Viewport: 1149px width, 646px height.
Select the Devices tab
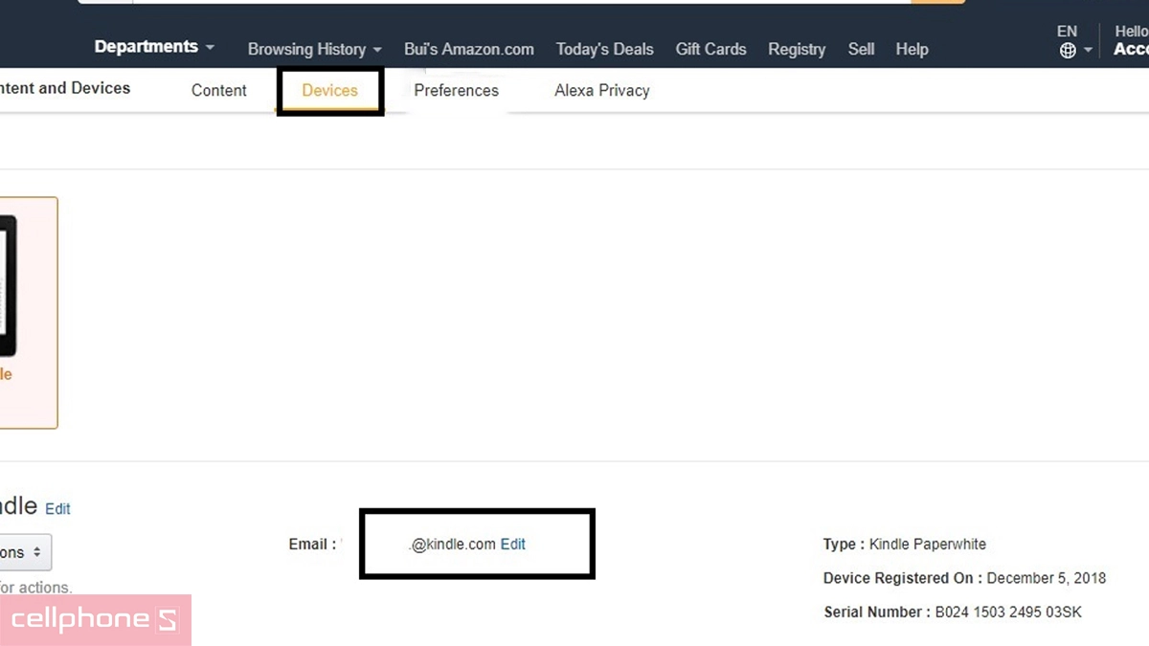click(329, 90)
